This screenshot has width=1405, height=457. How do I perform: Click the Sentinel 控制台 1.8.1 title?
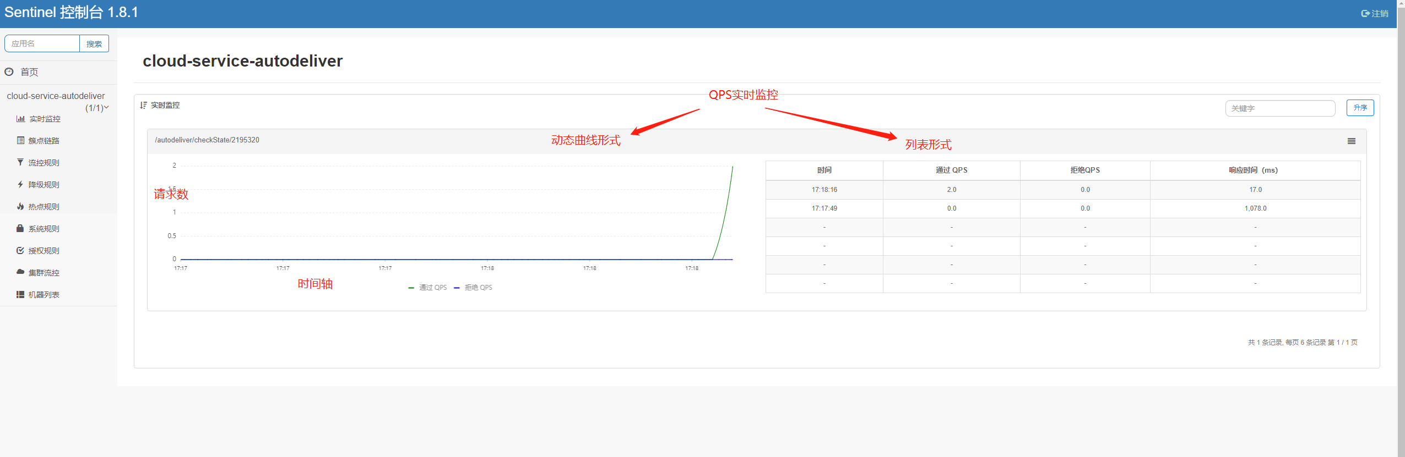point(71,13)
